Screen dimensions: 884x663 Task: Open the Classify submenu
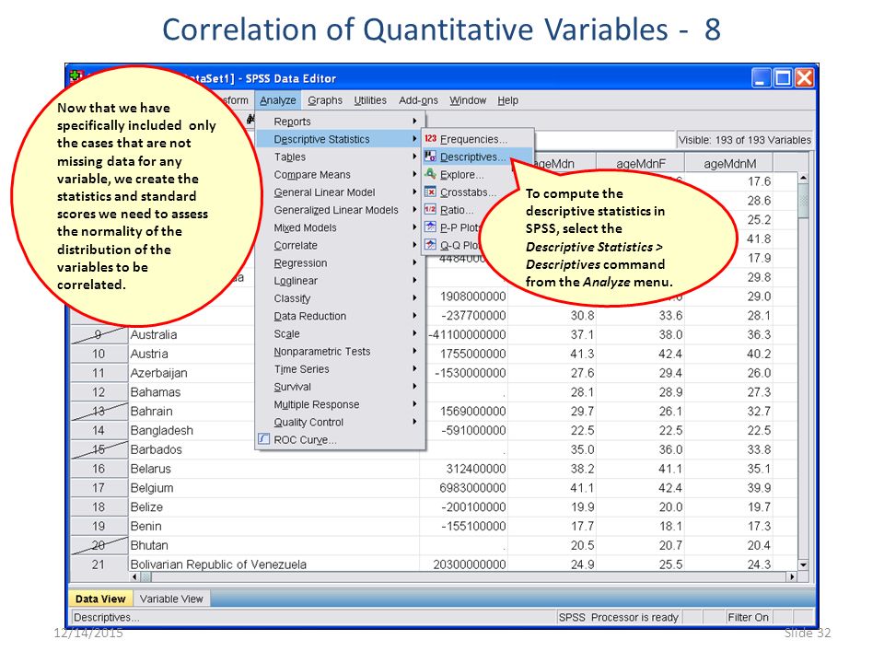(340, 298)
